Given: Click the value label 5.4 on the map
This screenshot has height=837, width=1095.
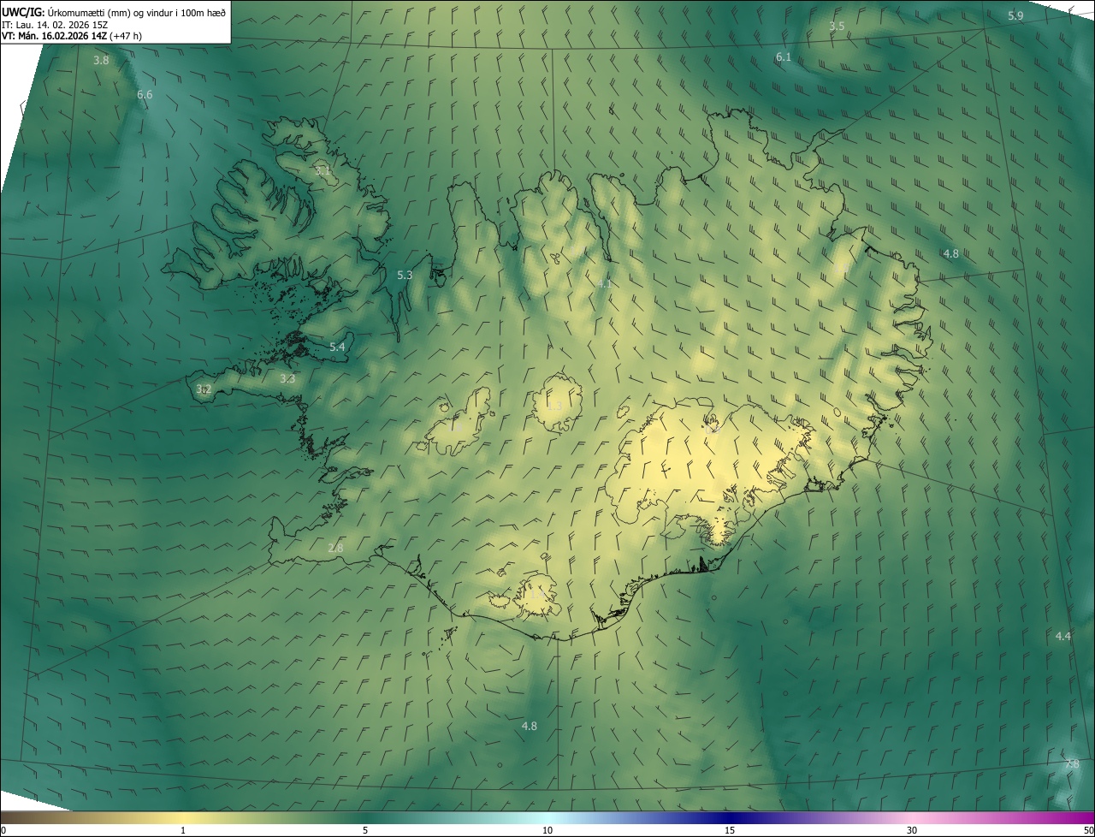Looking at the screenshot, I should pos(337,347).
